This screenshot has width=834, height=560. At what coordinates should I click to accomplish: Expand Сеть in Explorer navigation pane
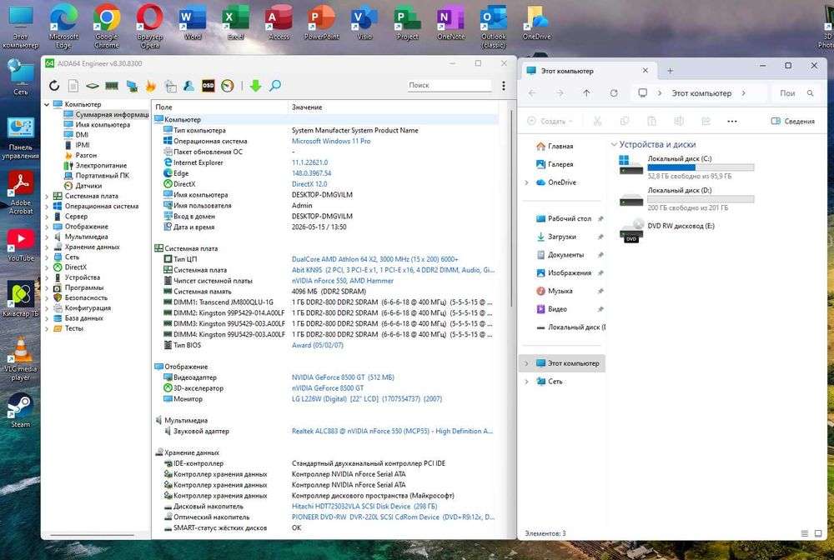pyautogui.click(x=526, y=382)
